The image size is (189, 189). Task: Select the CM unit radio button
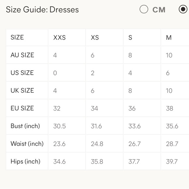click(x=144, y=9)
